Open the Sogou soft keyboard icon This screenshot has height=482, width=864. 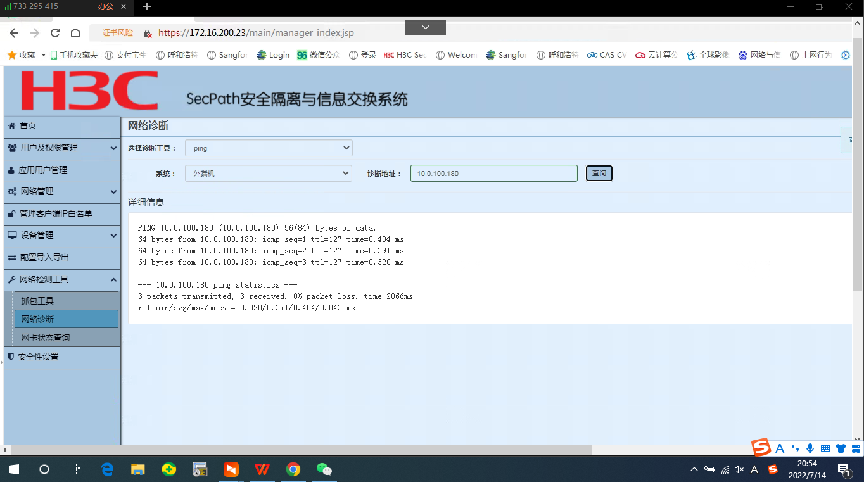[825, 448]
